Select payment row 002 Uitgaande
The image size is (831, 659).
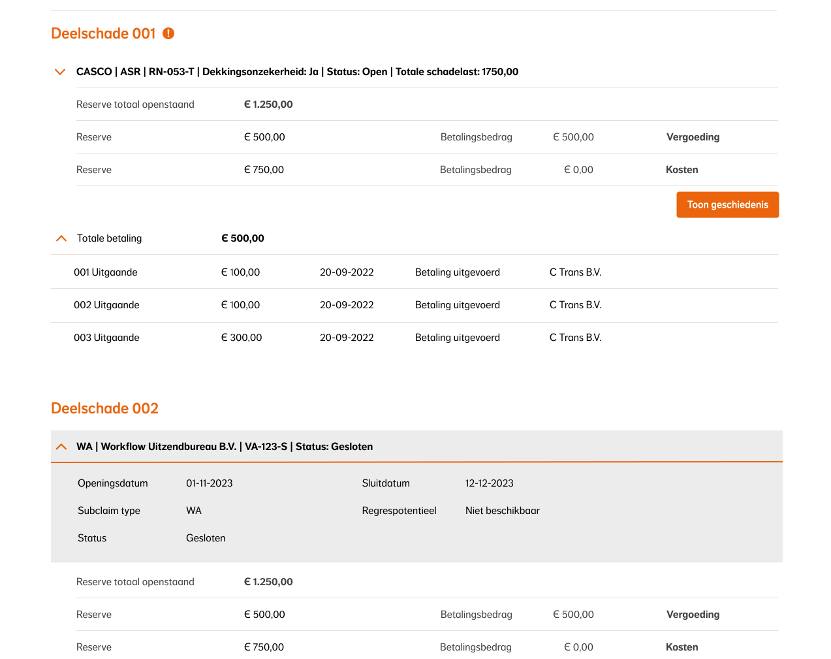click(106, 305)
